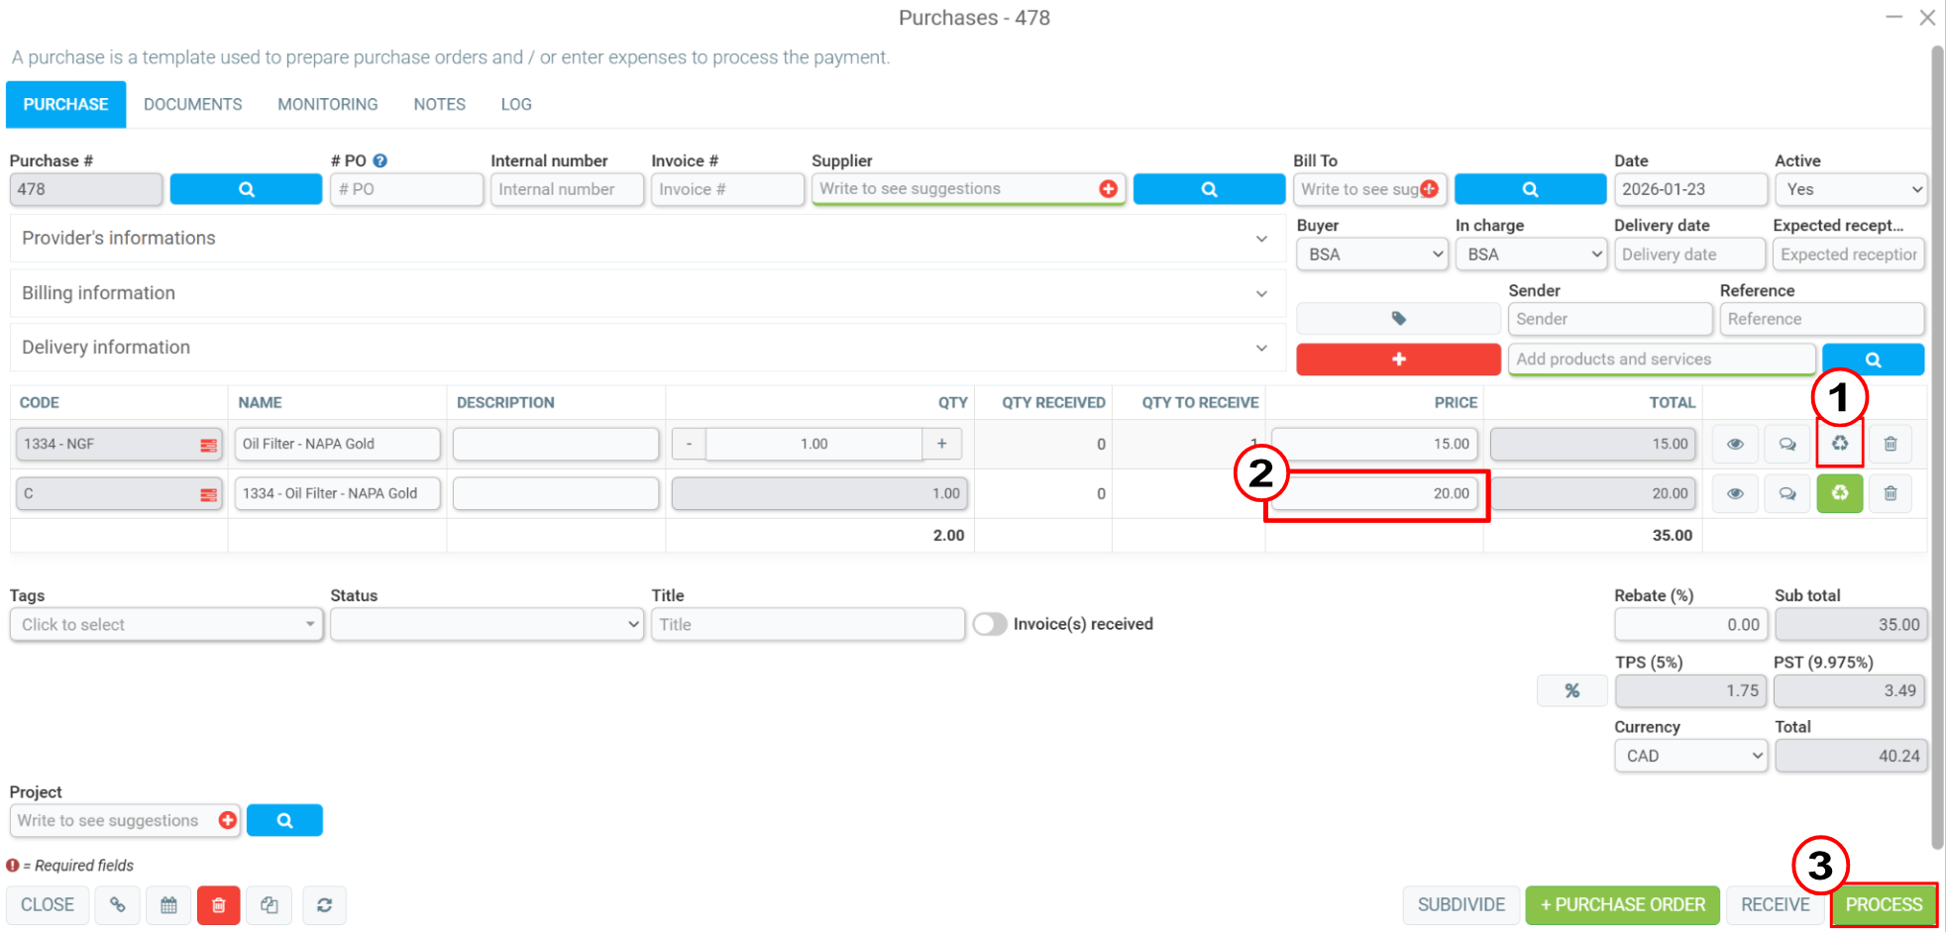The height and width of the screenshot is (932, 1946).
Task: Open comments for the Oil Filter line
Action: pyautogui.click(x=1787, y=444)
